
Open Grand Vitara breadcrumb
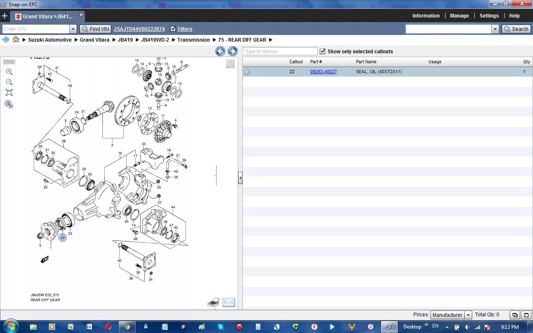click(95, 40)
